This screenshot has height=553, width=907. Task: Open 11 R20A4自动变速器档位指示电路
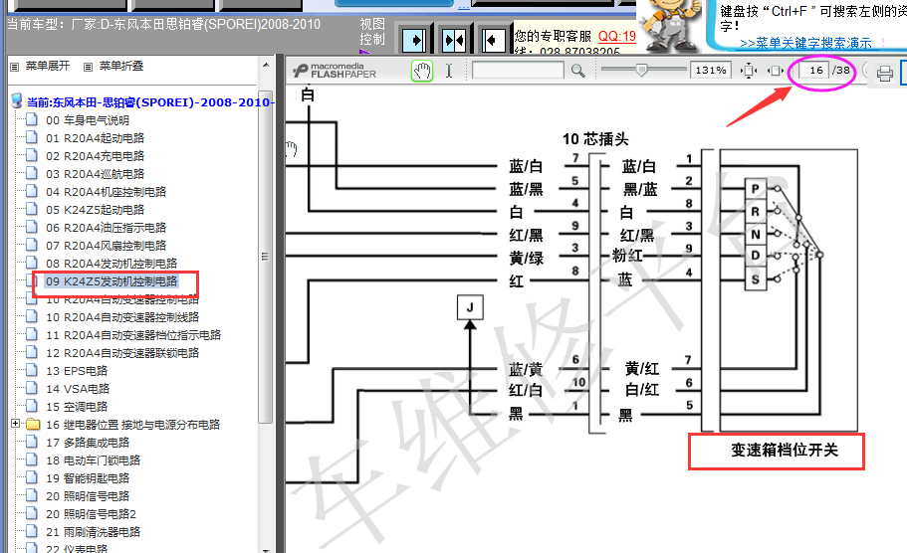[x=133, y=335]
